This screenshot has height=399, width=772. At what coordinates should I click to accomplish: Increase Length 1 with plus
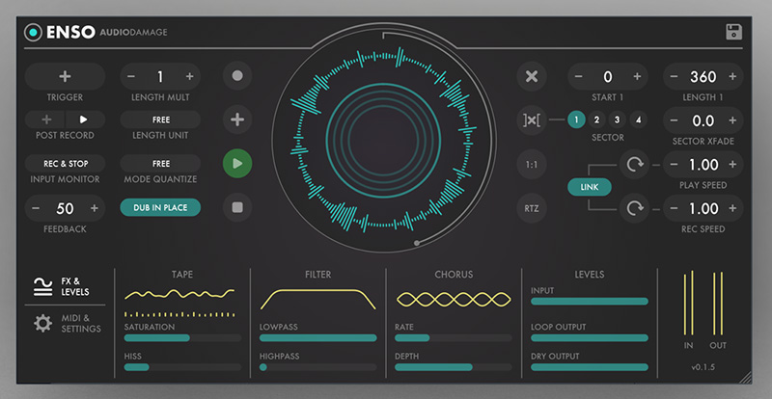point(732,77)
